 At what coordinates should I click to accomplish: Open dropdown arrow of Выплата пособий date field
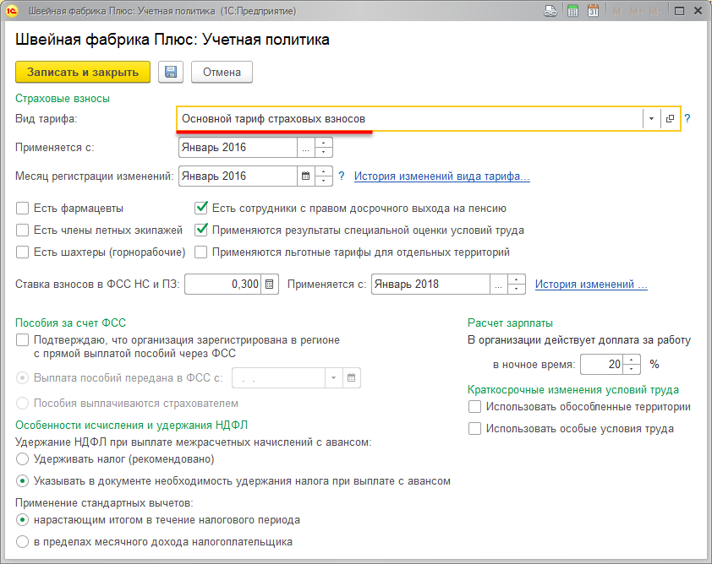[x=333, y=377]
